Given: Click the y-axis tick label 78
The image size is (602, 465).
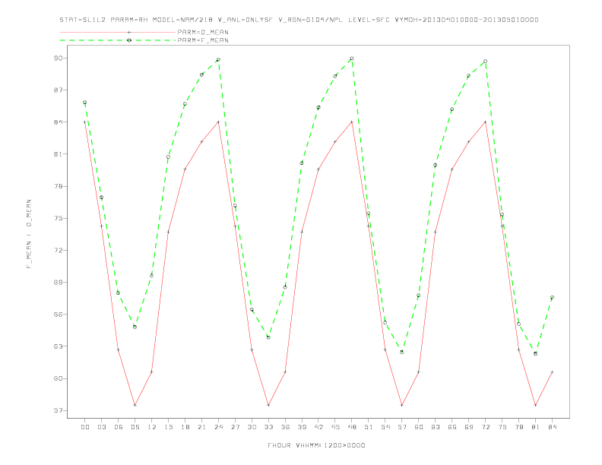Looking at the screenshot, I should point(58,186).
